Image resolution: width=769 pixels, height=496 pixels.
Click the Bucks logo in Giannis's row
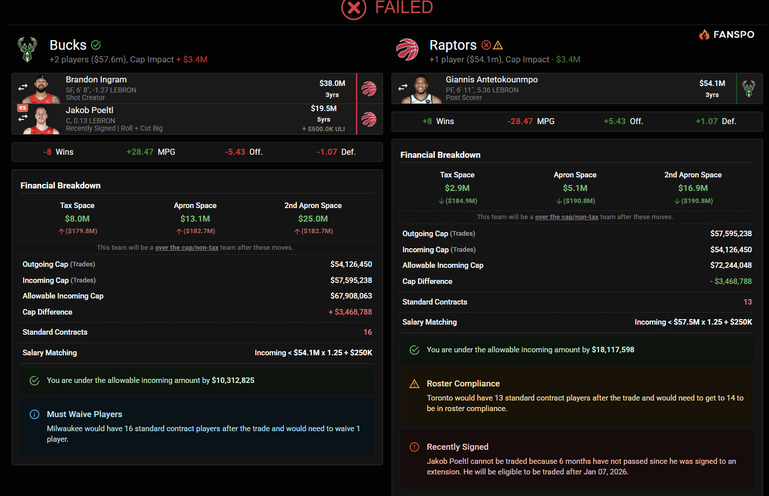click(749, 88)
